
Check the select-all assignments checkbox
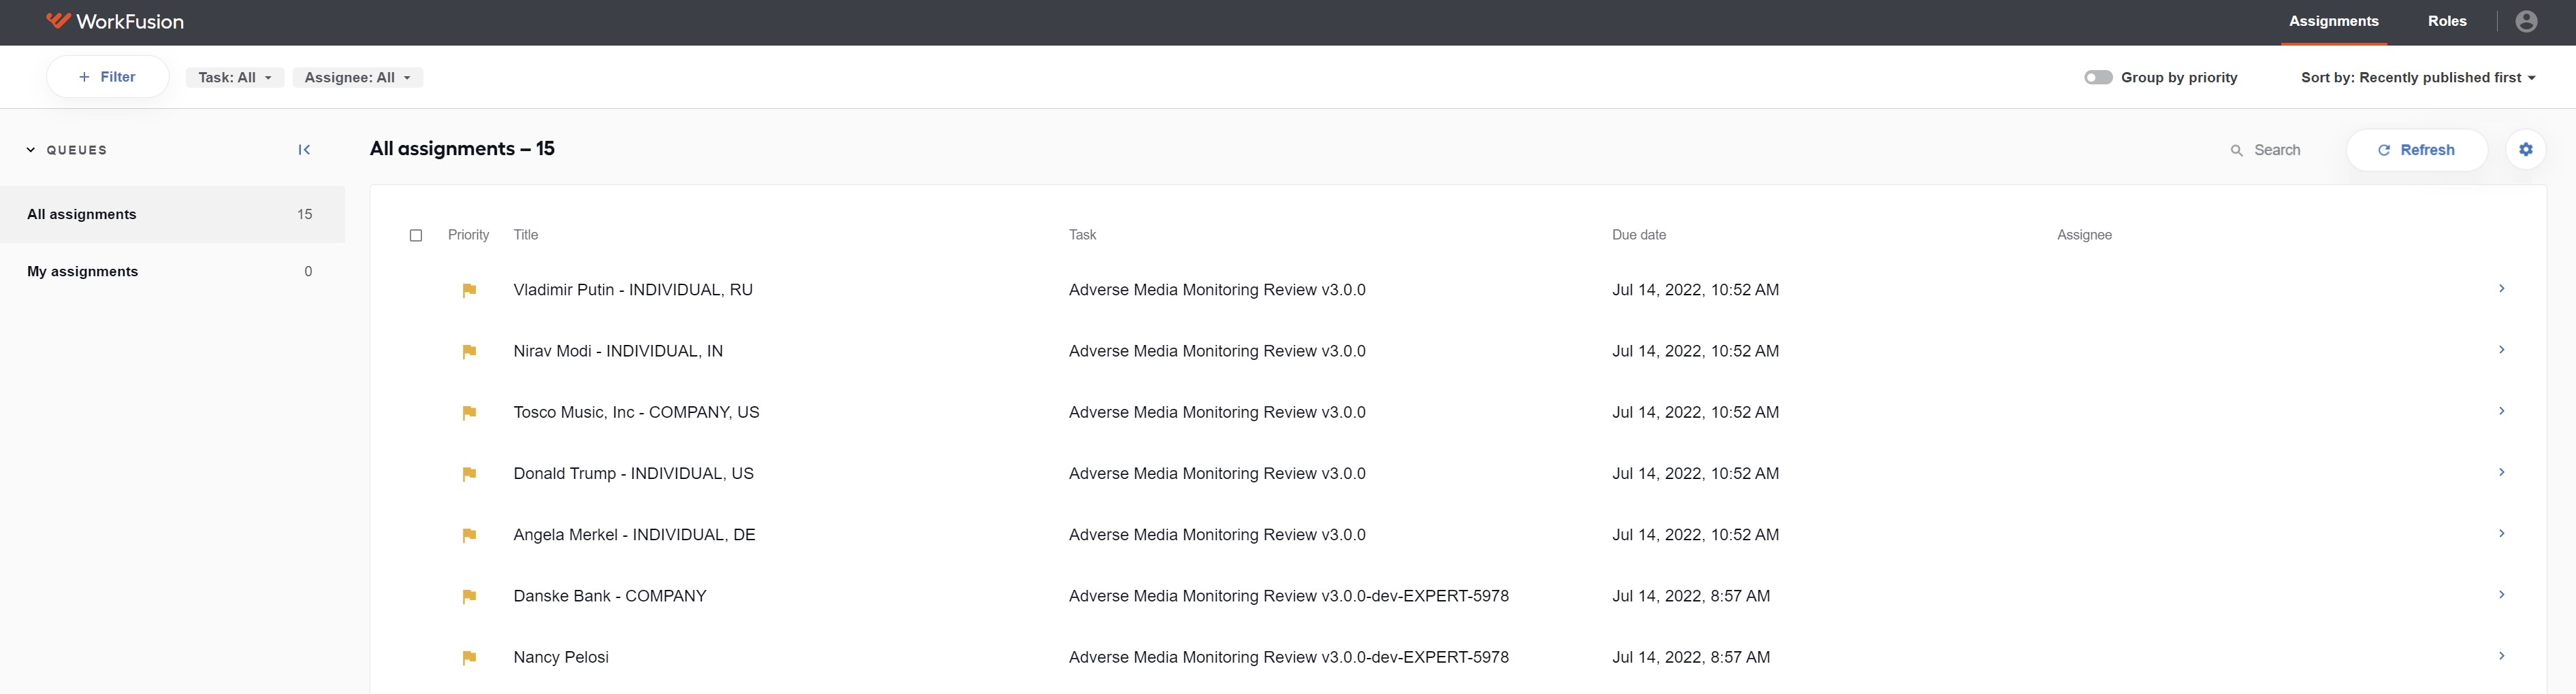tap(416, 235)
